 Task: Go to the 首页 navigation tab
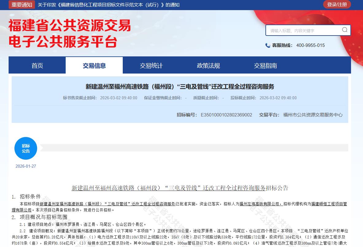(37, 66)
